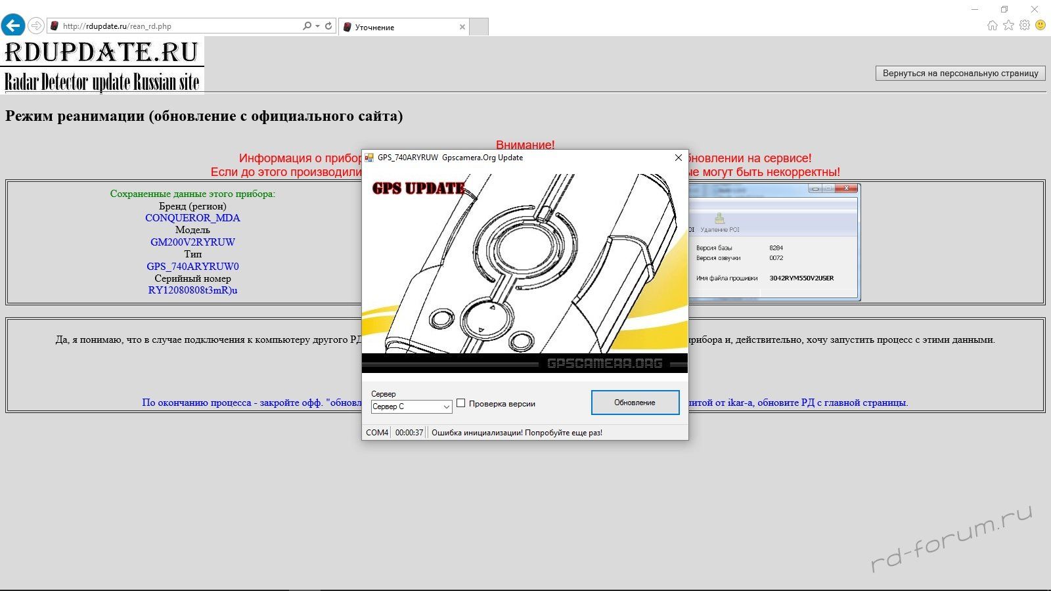Image resolution: width=1051 pixels, height=591 pixels.
Task: Click the browser forward arrow button
Action: (x=36, y=26)
